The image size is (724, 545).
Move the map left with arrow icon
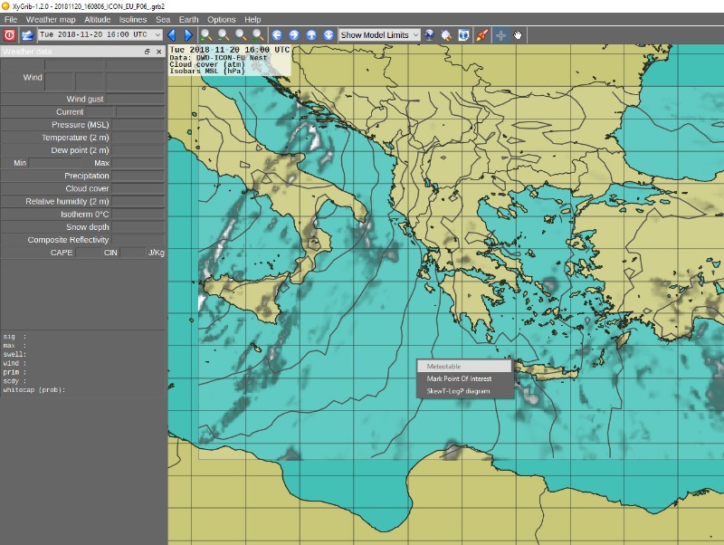click(277, 35)
